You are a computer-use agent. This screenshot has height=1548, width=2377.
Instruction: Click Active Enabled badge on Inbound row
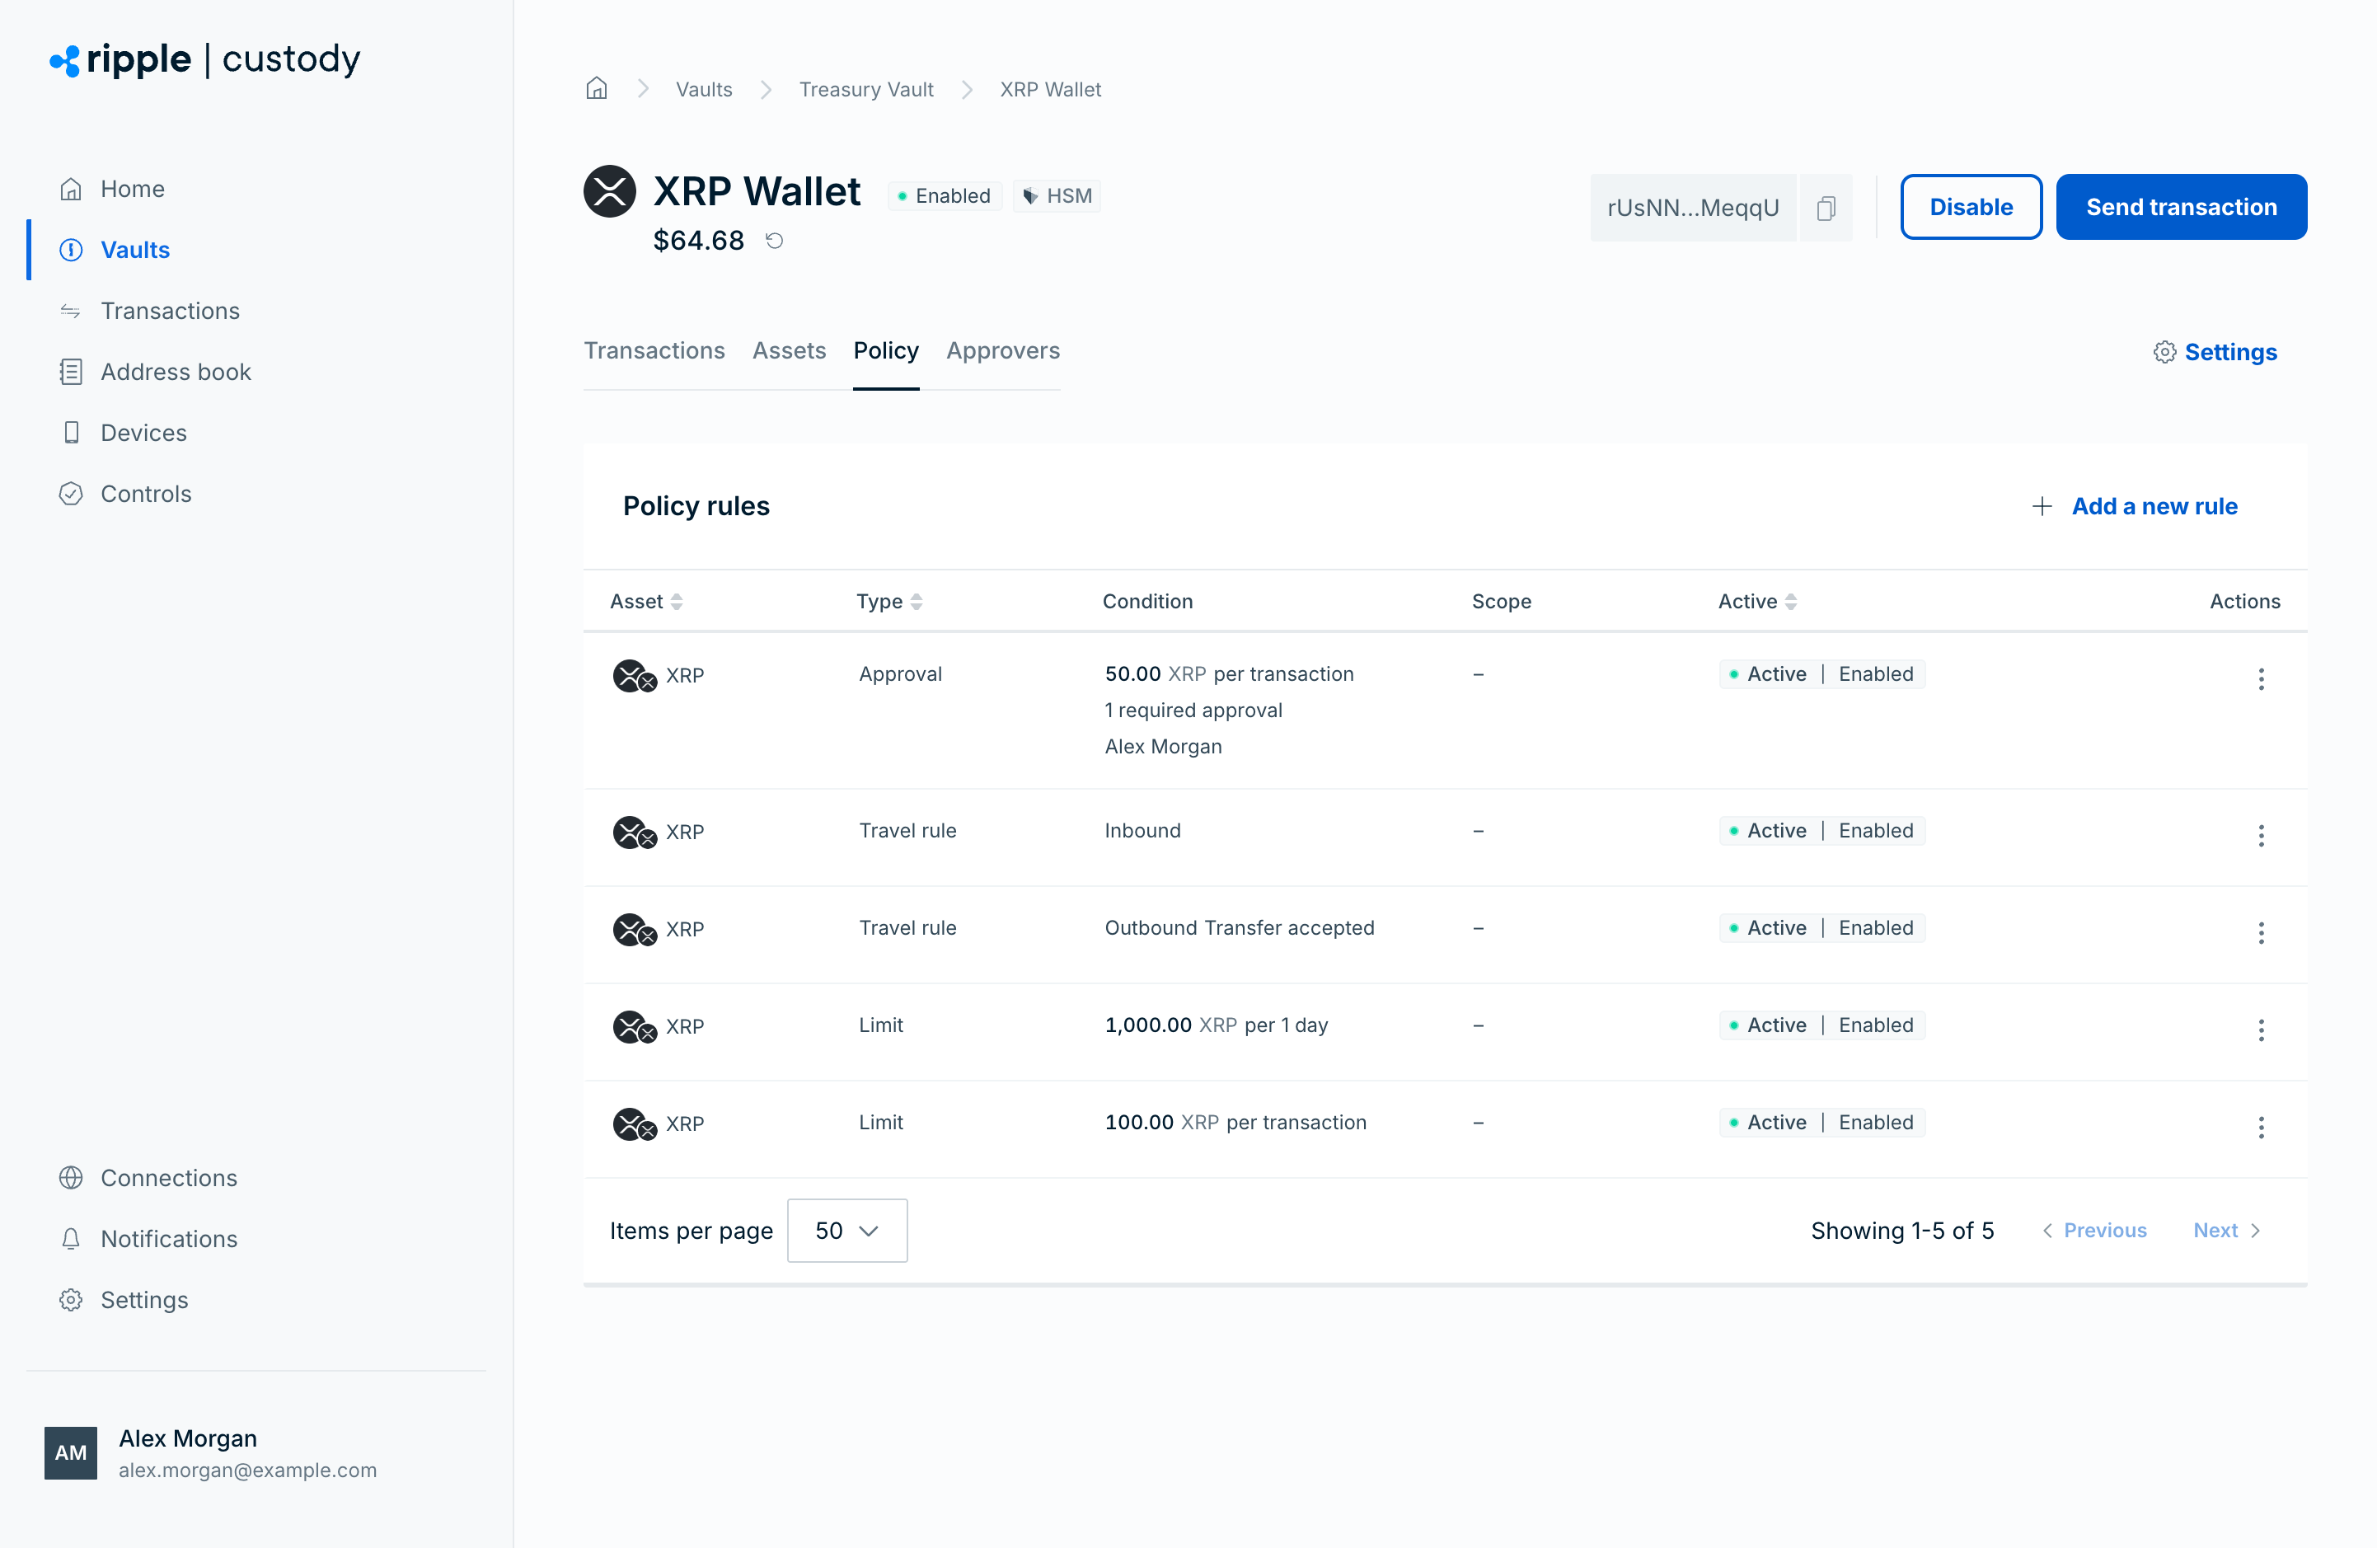click(1821, 831)
